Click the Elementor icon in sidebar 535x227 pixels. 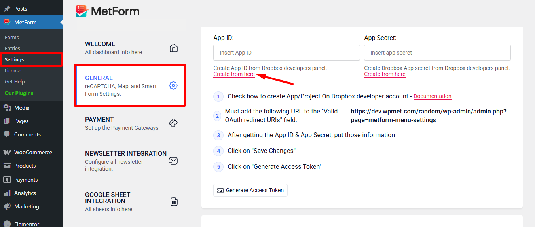(x=7, y=224)
